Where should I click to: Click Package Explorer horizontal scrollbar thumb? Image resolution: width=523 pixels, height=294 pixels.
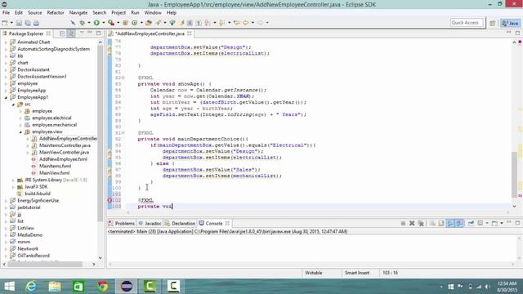[45, 264]
